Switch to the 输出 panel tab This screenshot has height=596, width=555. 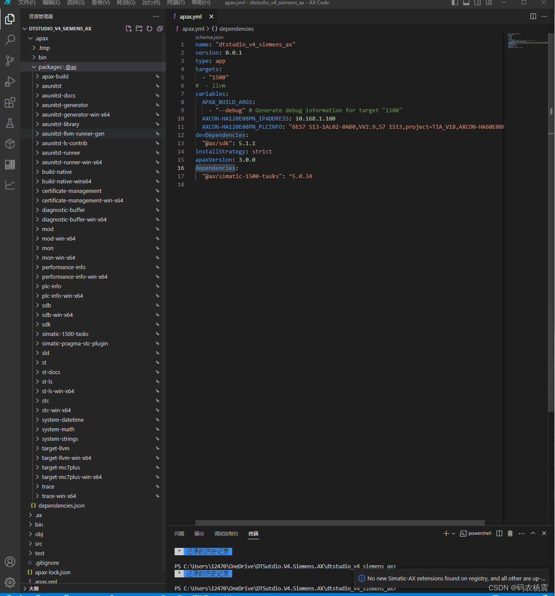coord(199,534)
